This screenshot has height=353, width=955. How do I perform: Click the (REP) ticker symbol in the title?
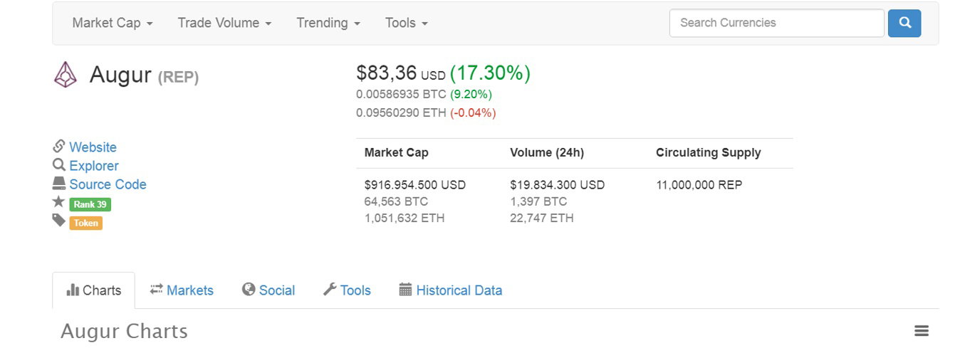point(178,77)
